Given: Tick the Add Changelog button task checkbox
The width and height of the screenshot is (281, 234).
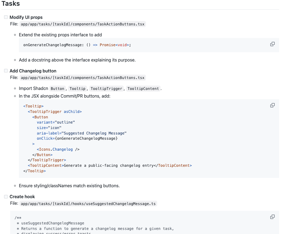Looking at the screenshot, I should tap(6, 71).
